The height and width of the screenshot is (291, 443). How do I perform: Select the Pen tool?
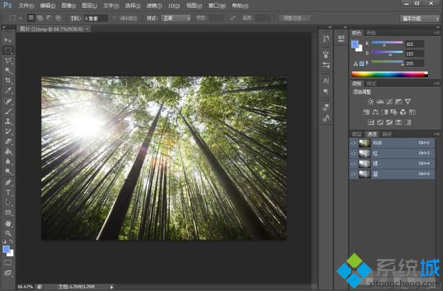pos(8,182)
